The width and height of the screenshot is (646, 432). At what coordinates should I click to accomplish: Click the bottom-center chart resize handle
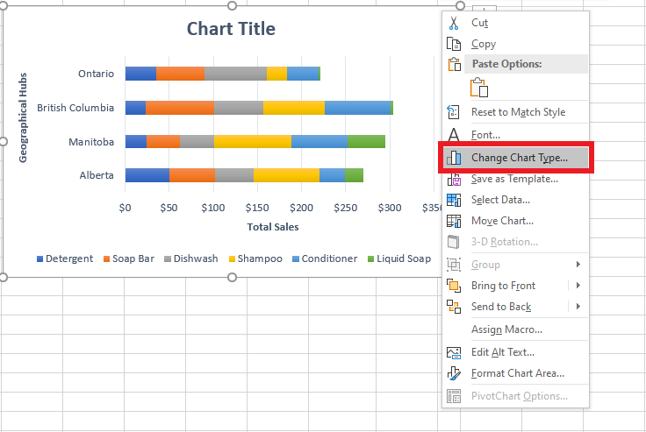pos(232,277)
